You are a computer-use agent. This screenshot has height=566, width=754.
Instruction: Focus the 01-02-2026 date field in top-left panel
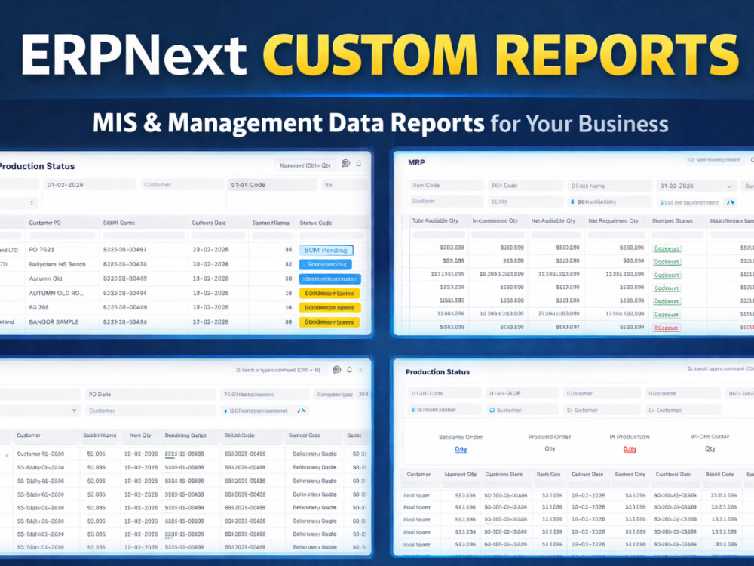pyautogui.click(x=90, y=185)
